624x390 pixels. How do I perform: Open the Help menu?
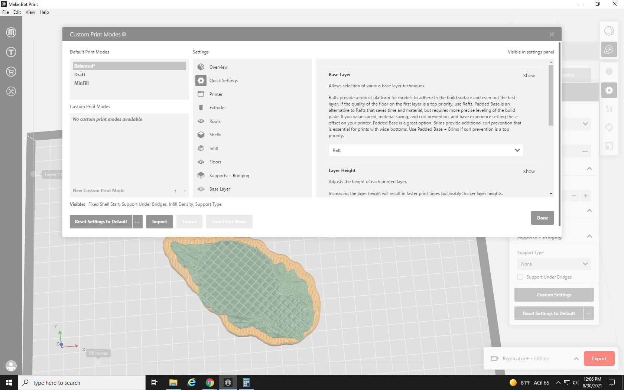coord(44,12)
